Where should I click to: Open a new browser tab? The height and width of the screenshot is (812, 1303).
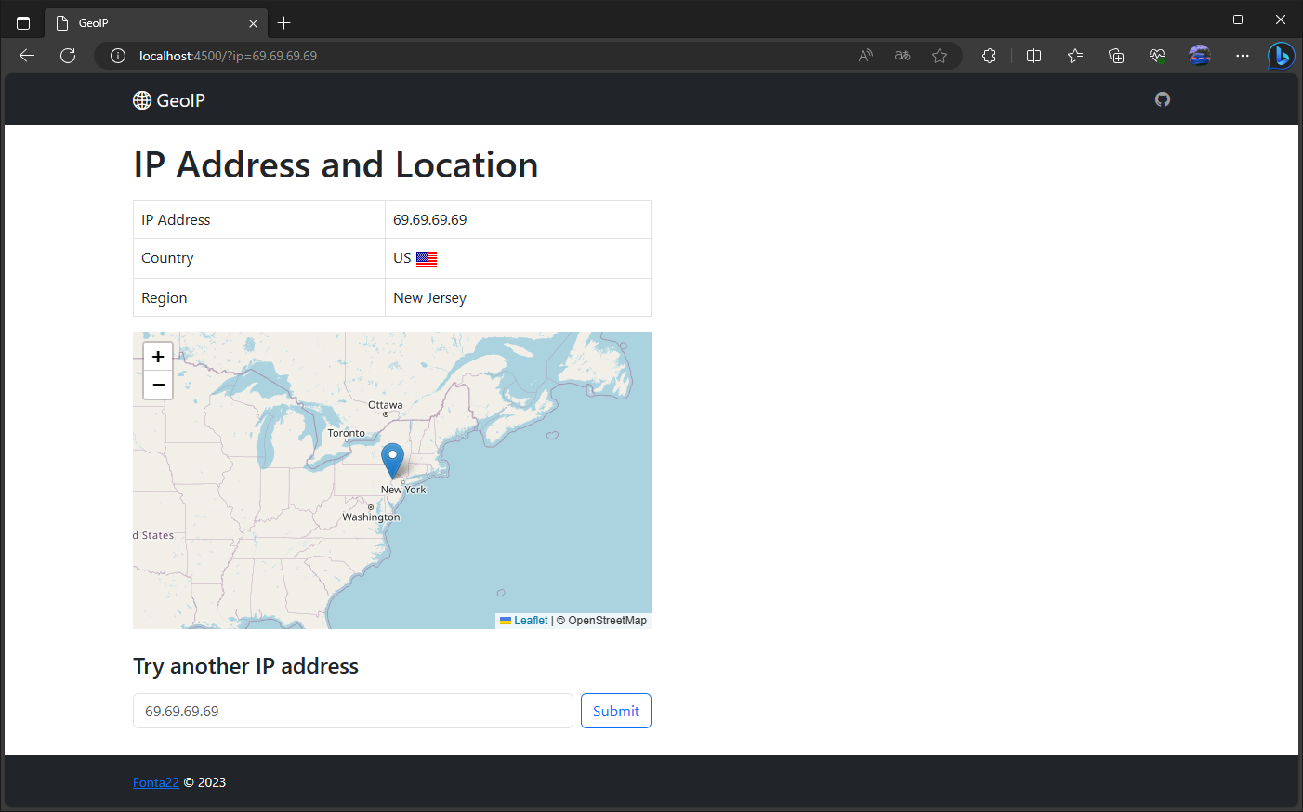click(x=284, y=23)
